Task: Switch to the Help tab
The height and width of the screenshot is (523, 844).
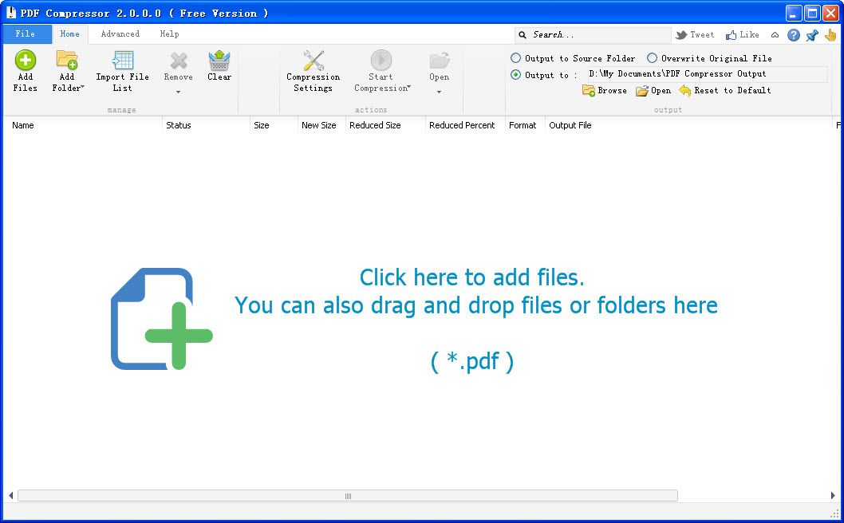Action: tap(170, 34)
